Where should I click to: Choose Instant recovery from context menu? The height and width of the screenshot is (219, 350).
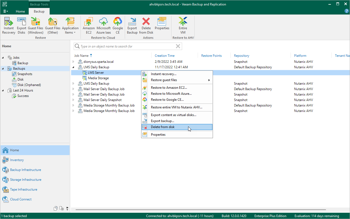[x=177, y=74]
